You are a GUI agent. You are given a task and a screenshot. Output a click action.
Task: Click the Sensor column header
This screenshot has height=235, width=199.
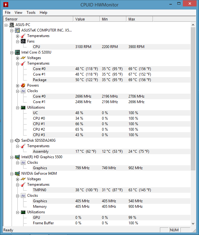coord(38,19)
